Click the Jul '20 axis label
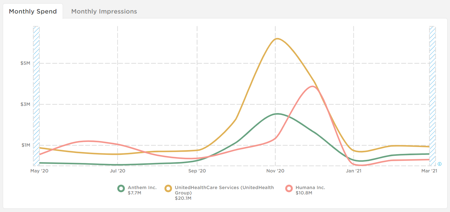 (118, 171)
